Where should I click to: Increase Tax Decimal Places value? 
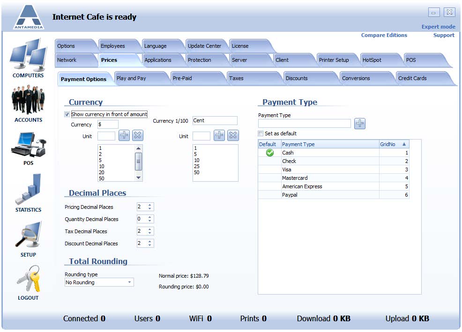coord(149,229)
